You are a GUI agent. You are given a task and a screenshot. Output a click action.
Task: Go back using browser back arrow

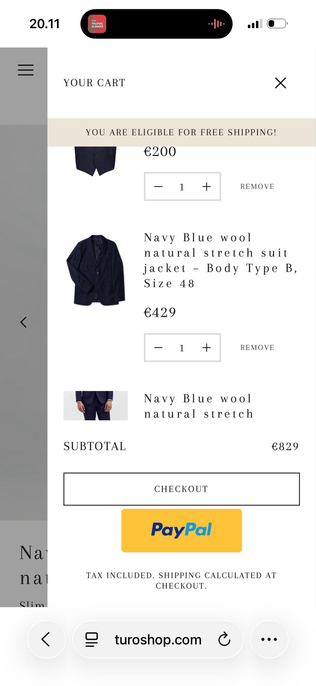46,639
